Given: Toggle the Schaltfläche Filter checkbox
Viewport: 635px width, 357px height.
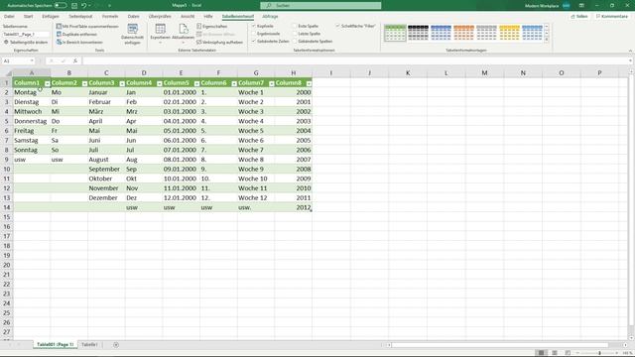Looking at the screenshot, I should click(x=337, y=26).
